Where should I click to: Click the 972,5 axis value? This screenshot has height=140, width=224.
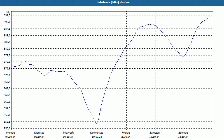[x=7, y=69]
